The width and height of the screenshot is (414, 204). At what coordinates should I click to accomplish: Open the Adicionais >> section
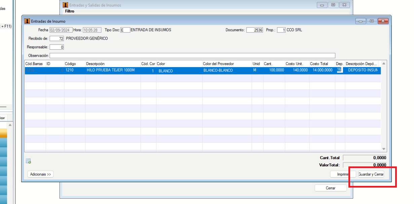(40, 174)
